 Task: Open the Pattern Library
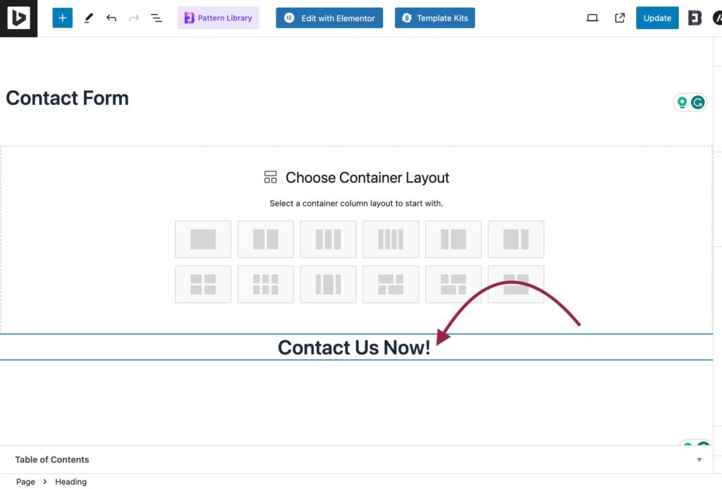pyautogui.click(x=219, y=18)
